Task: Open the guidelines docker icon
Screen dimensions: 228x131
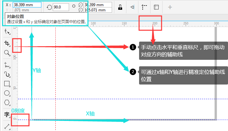Action: (x=156, y=7)
